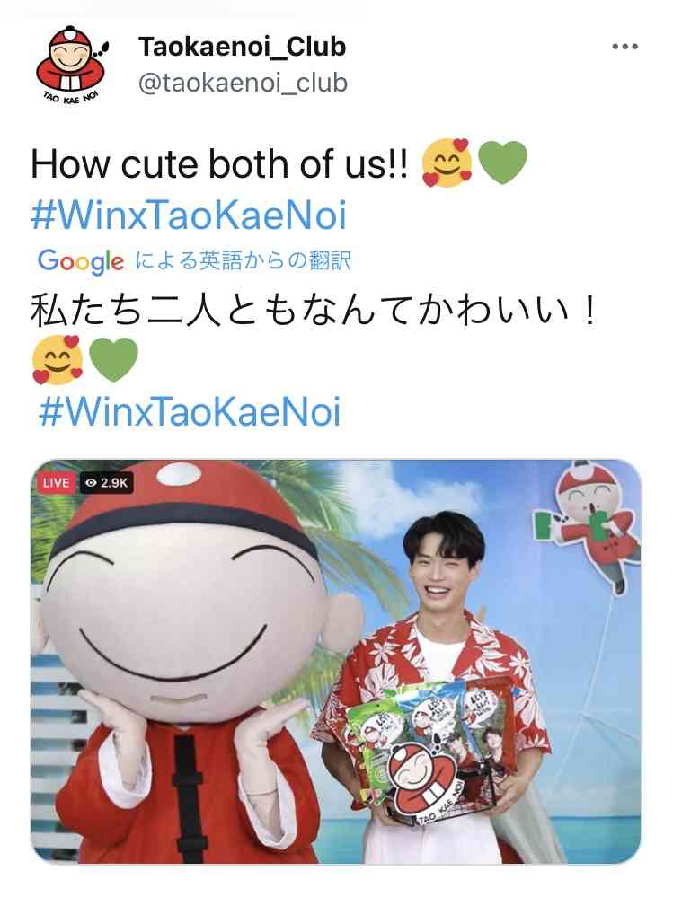
Task: Open the three-dot more options menu
Action: point(624,47)
